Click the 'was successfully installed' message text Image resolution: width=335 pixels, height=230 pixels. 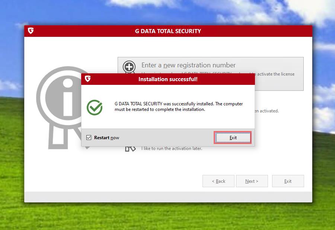pyautogui.click(x=179, y=106)
